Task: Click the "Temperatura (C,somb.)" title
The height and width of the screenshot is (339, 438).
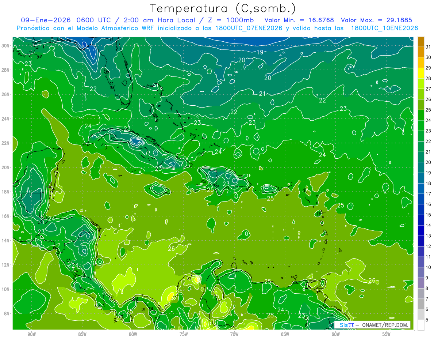Action: [223, 9]
